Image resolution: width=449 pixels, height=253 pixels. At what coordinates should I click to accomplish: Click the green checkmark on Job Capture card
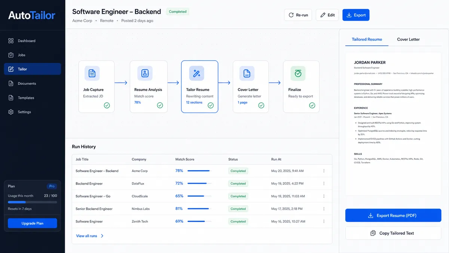coord(107,106)
